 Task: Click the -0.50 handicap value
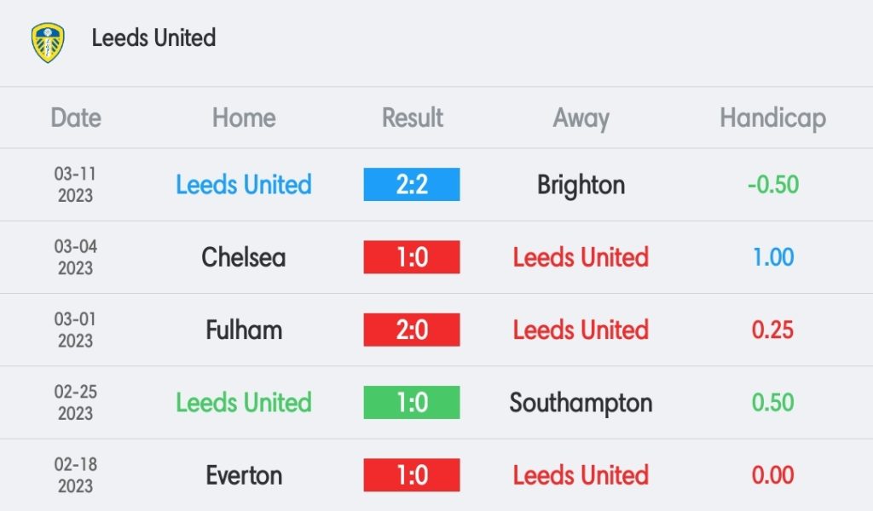tap(772, 185)
